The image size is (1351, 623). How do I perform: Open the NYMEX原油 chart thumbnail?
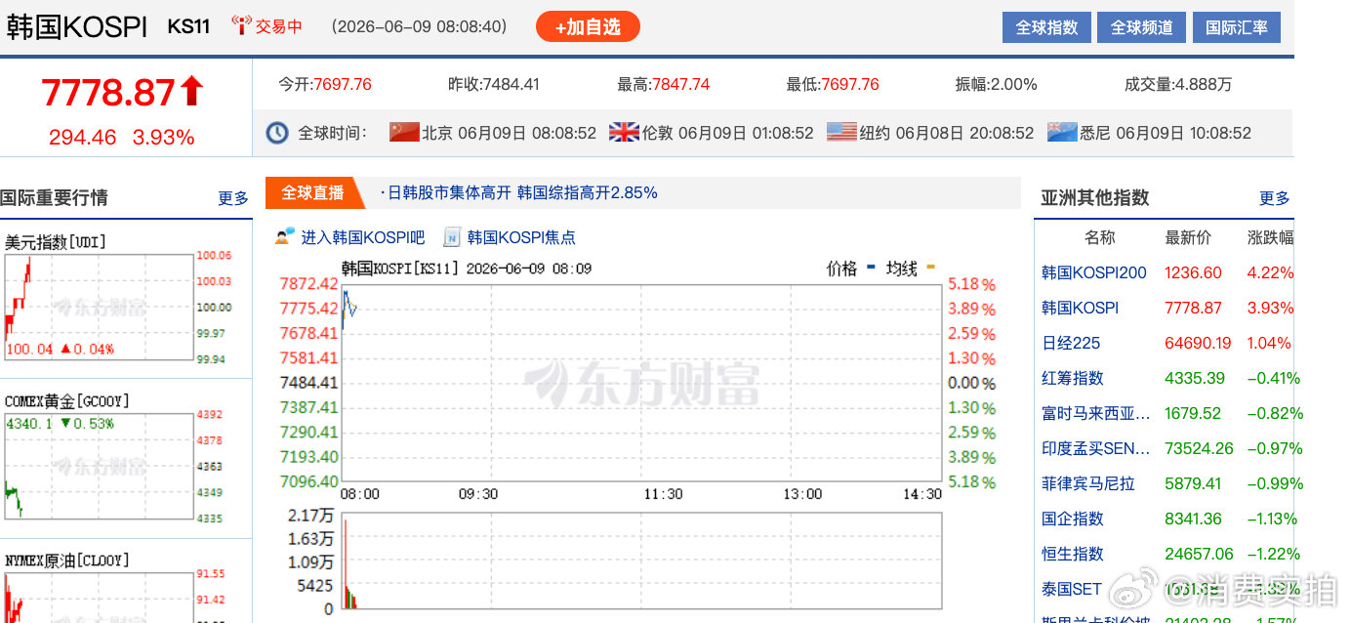99,597
